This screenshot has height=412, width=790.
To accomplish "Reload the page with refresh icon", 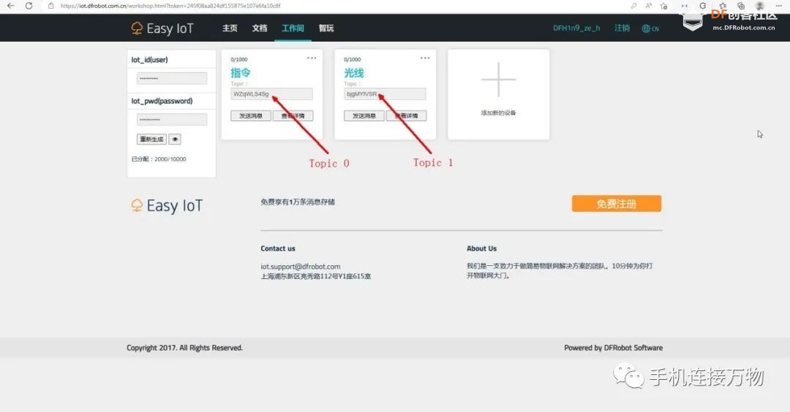I will 29,6.
